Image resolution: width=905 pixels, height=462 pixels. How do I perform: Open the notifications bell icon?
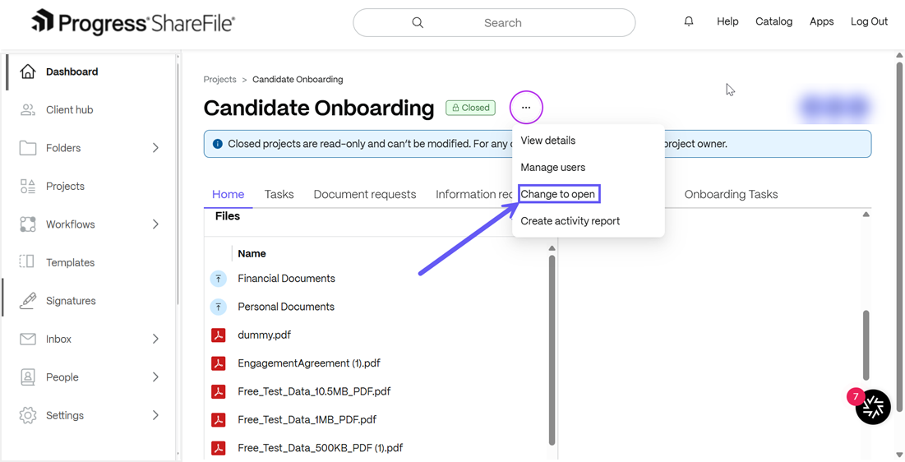pos(689,22)
